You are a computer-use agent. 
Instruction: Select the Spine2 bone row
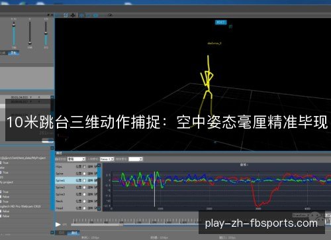tap(76, 187)
